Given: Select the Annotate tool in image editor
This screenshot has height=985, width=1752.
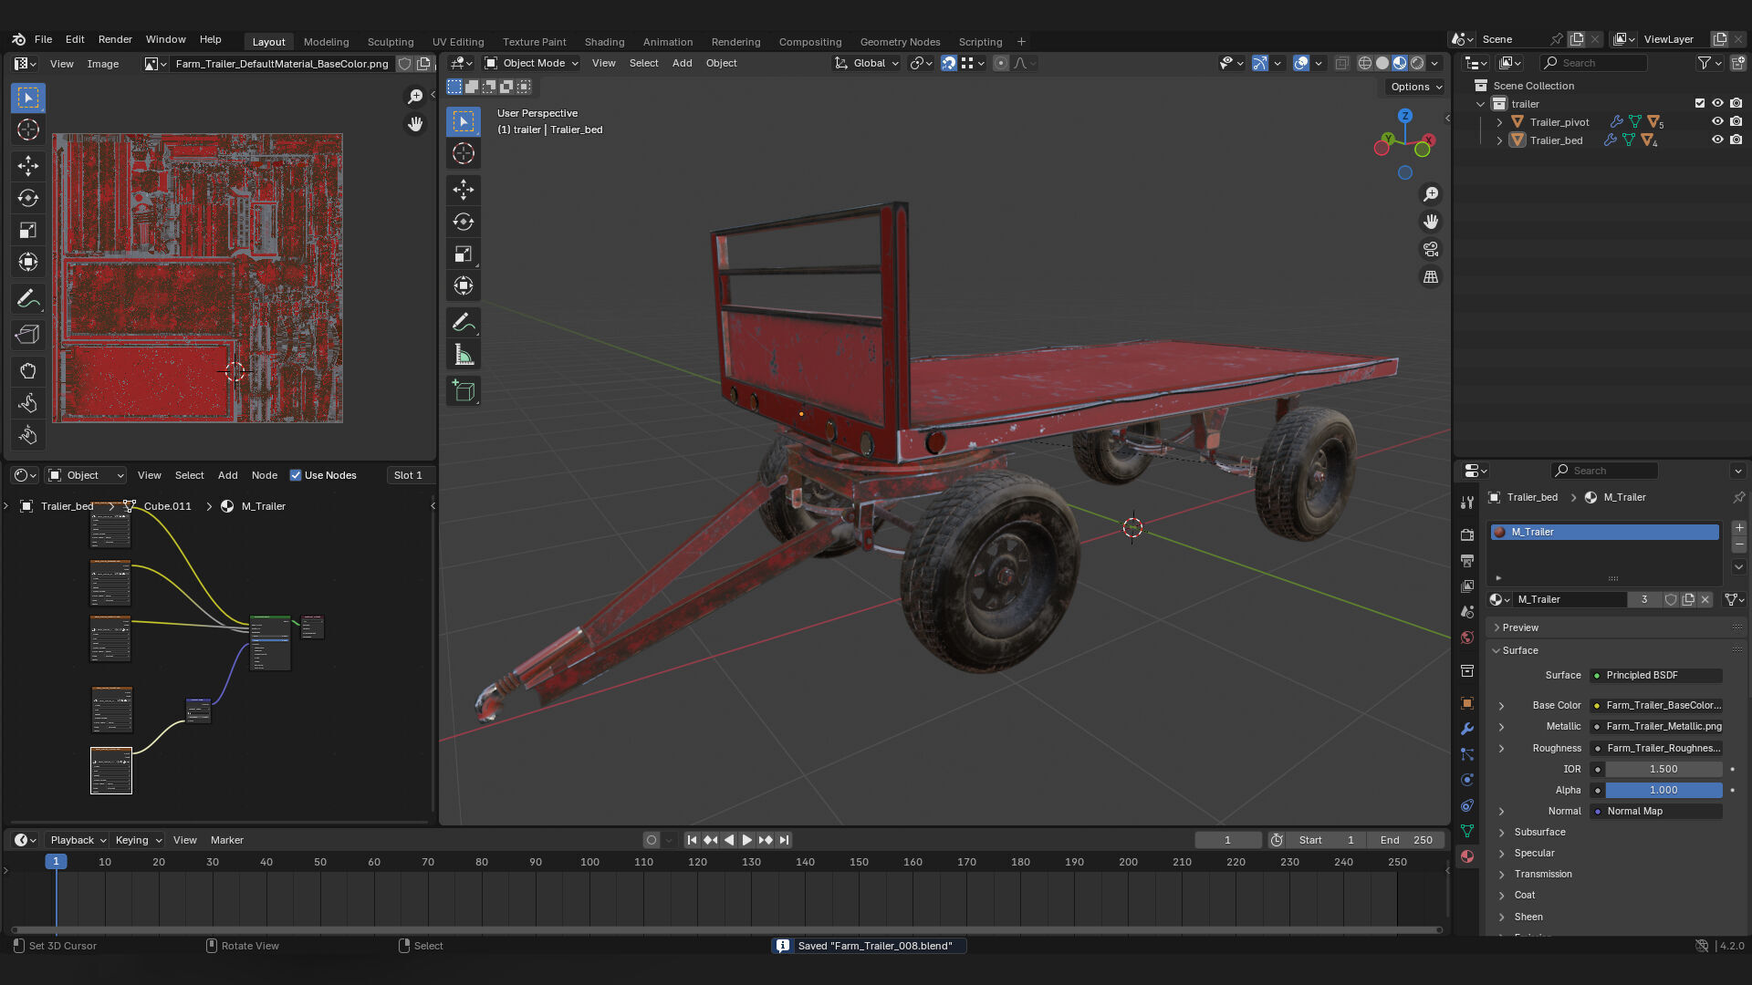Looking at the screenshot, I should (28, 299).
